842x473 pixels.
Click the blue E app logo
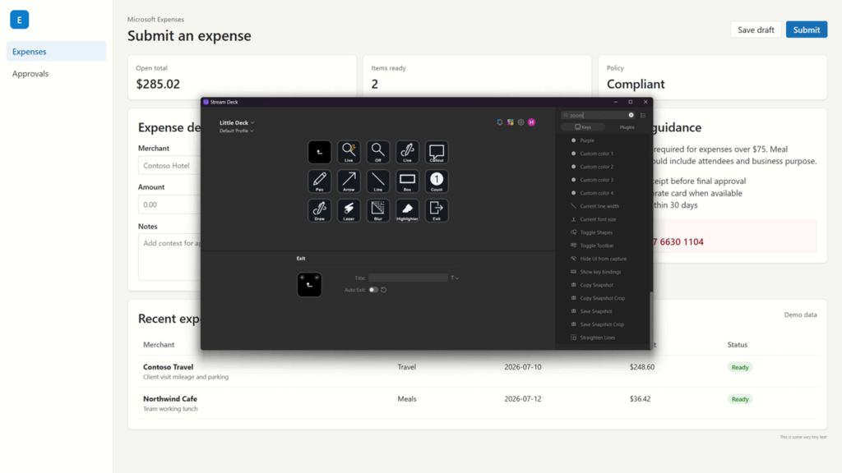[20, 20]
